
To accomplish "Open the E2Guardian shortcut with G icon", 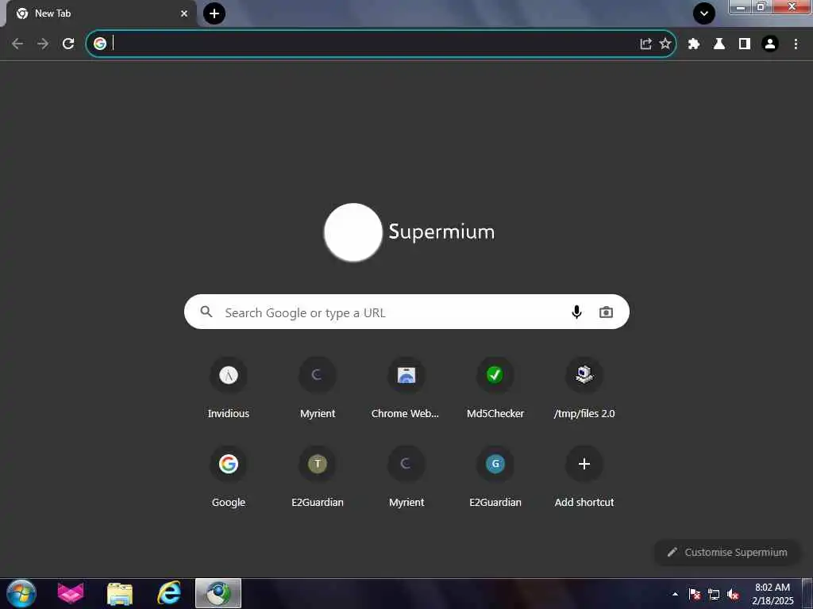I will 495,476.
